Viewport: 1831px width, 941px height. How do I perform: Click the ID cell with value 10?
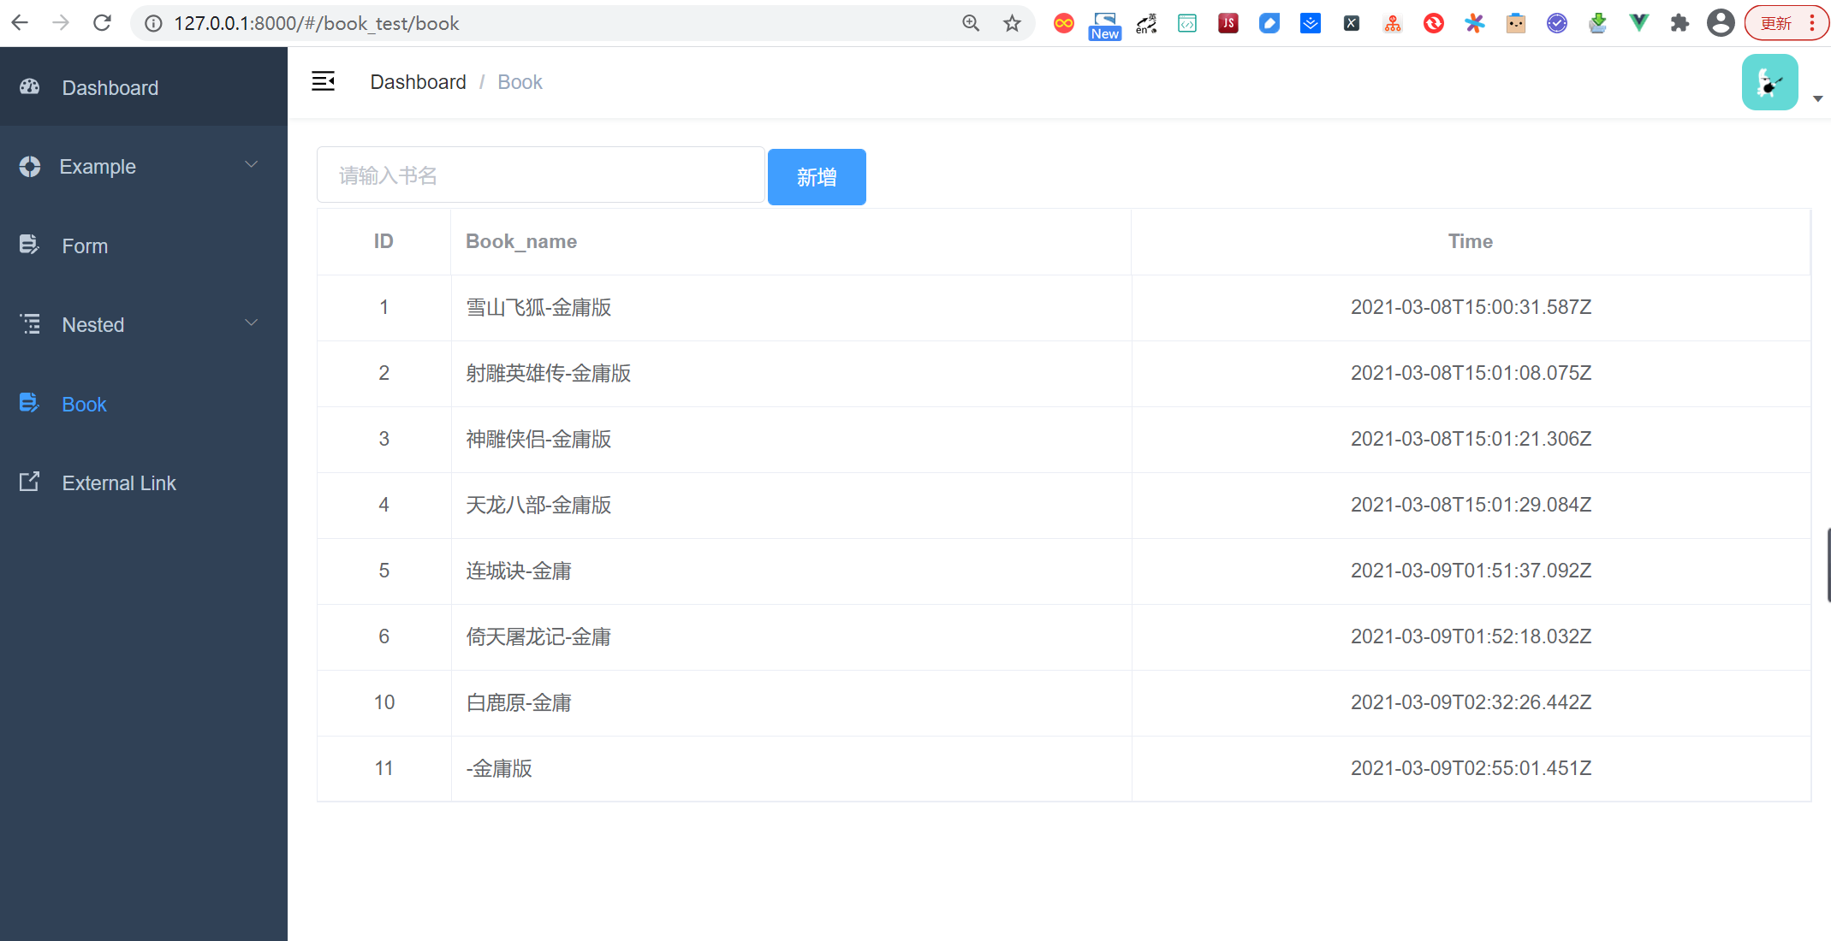point(384,702)
